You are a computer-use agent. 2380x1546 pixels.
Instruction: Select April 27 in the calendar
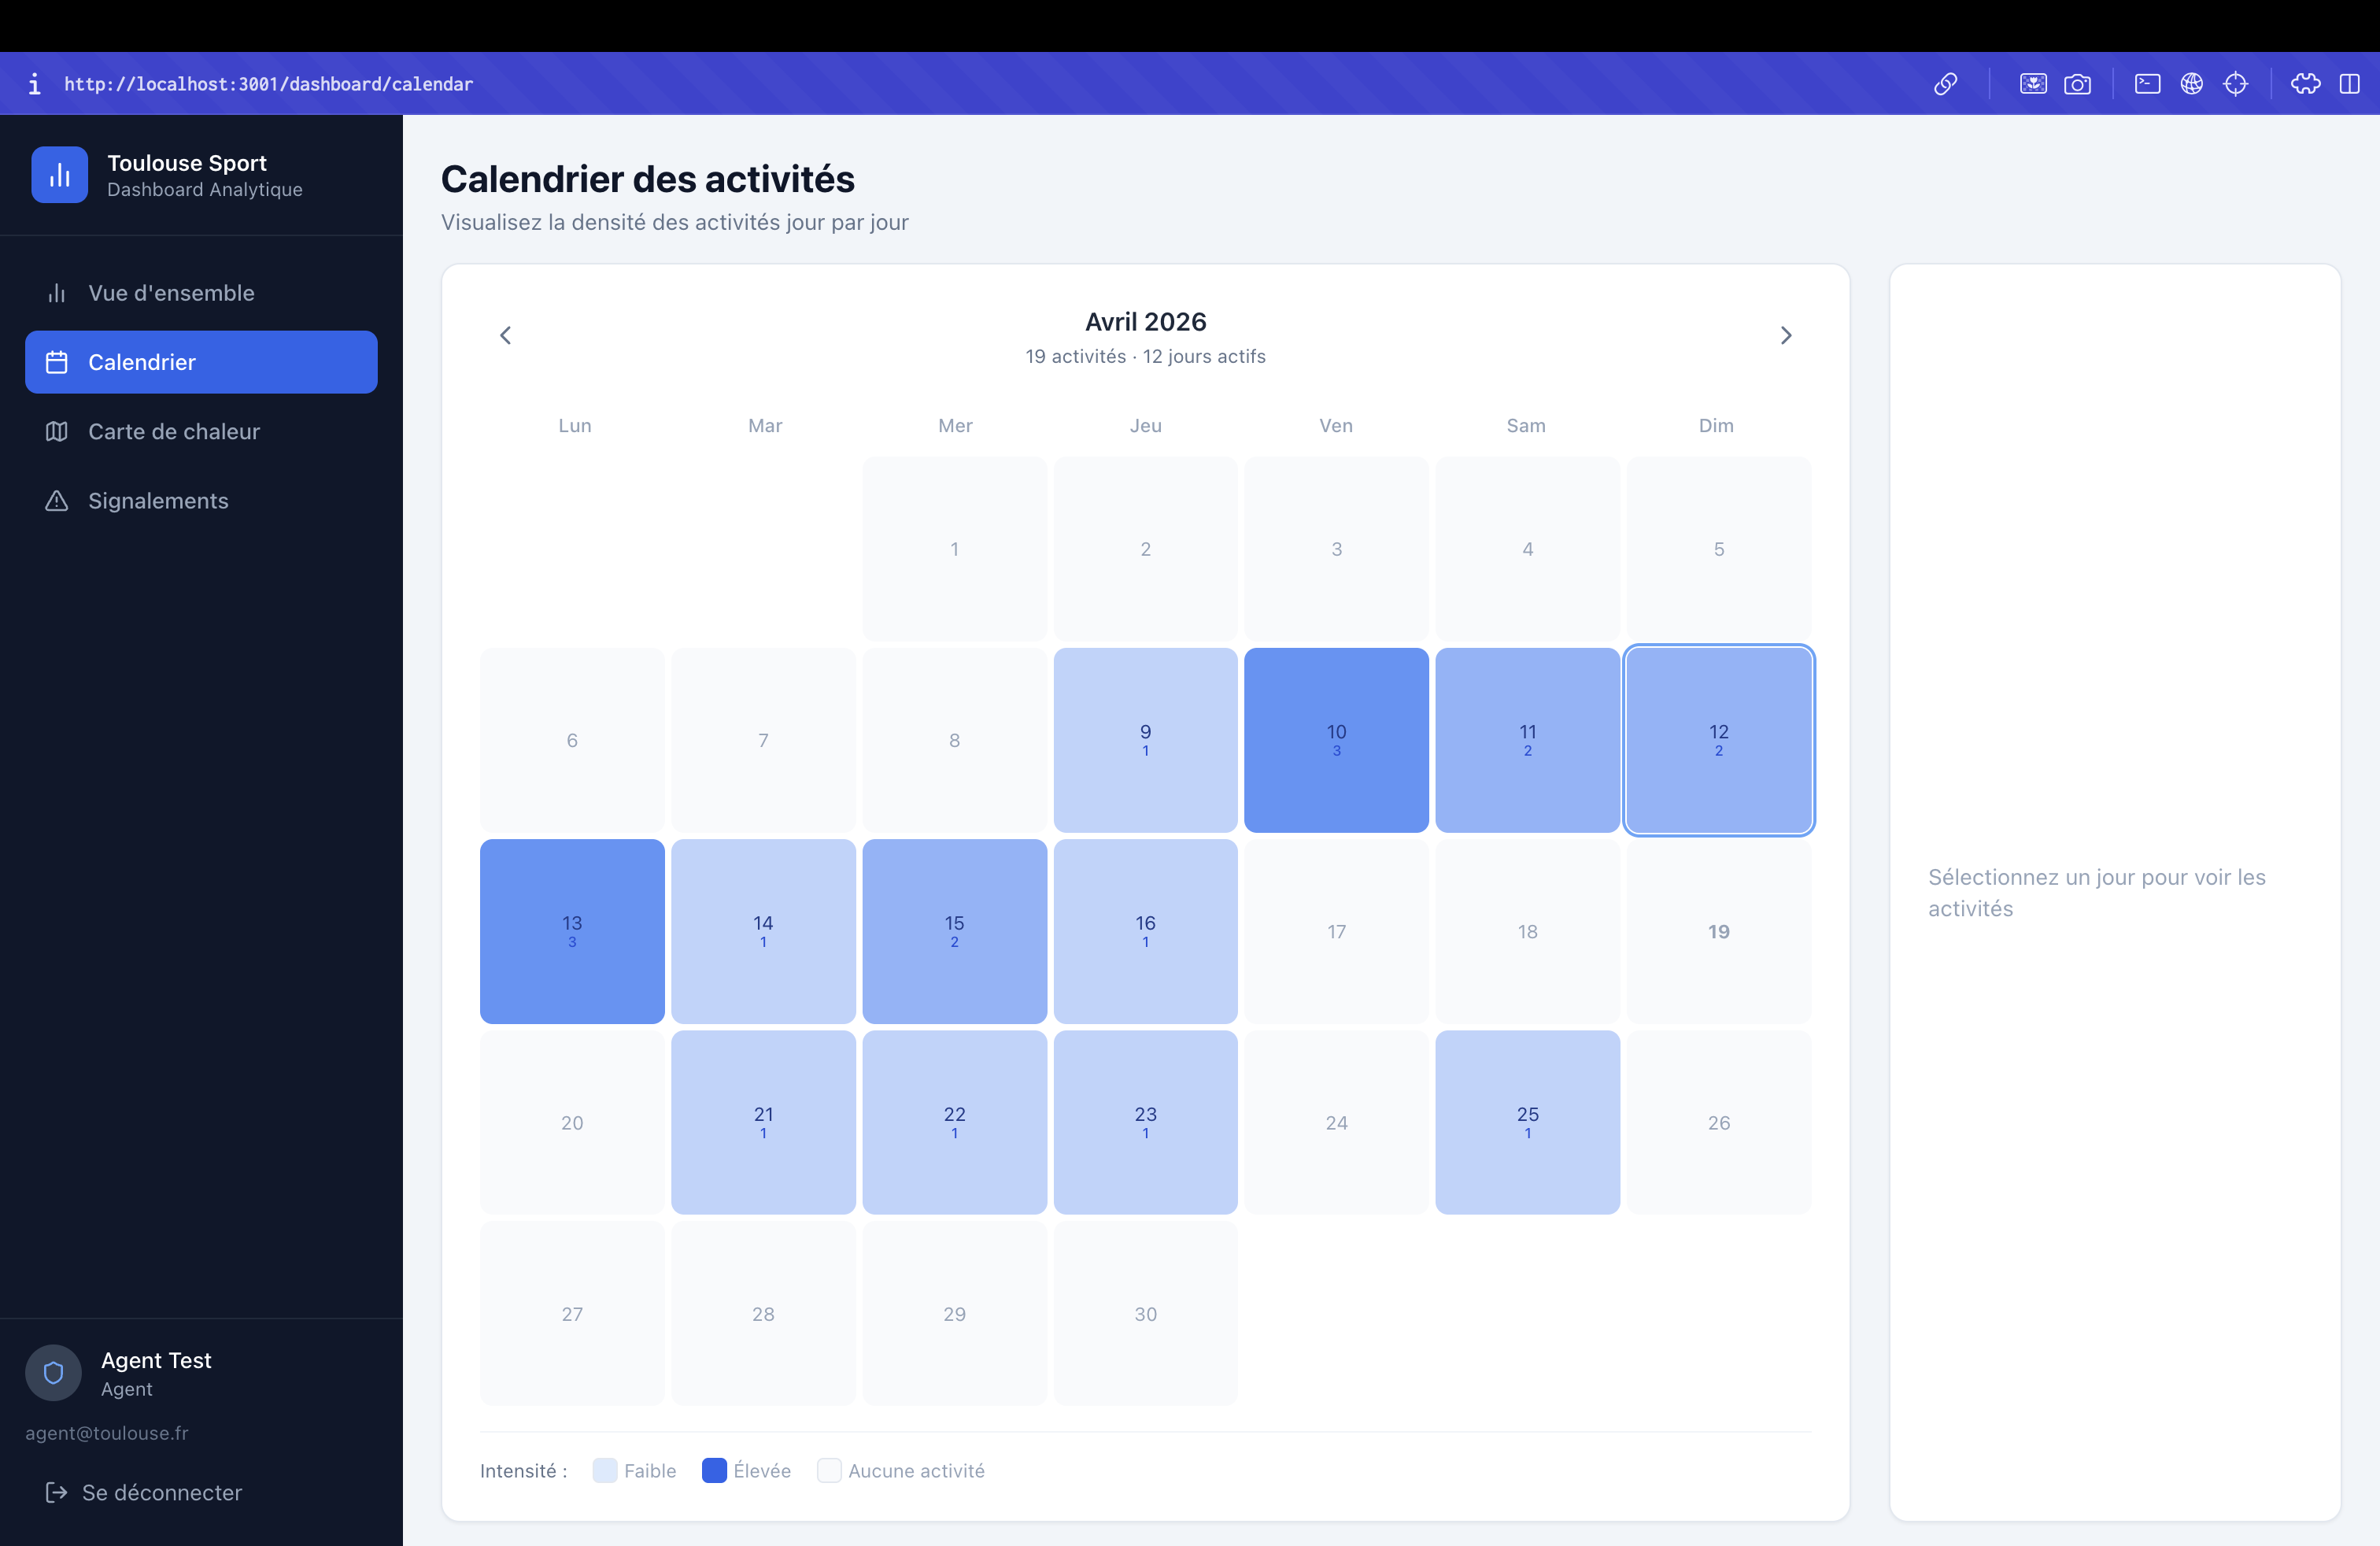click(572, 1314)
